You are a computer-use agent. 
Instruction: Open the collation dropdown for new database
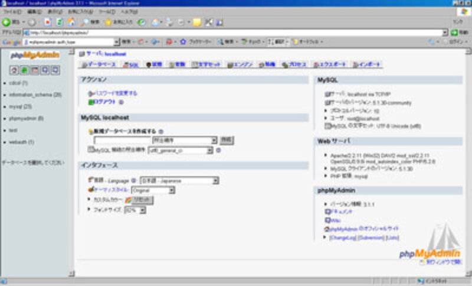185,140
